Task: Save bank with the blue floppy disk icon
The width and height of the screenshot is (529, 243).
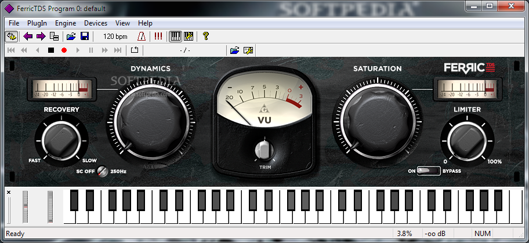Action: coord(84,36)
